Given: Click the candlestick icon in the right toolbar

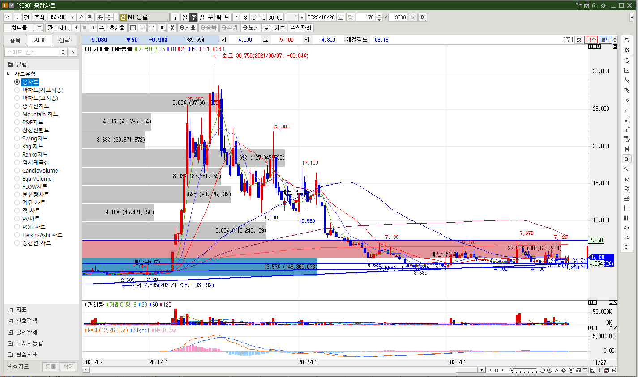Looking at the screenshot, I should (627, 149).
